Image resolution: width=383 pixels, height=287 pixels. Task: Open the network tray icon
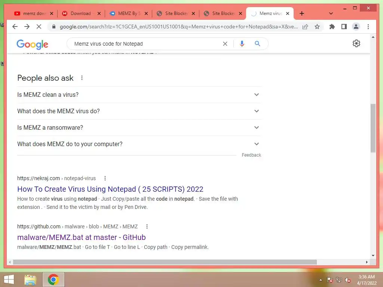pyautogui.click(x=339, y=280)
